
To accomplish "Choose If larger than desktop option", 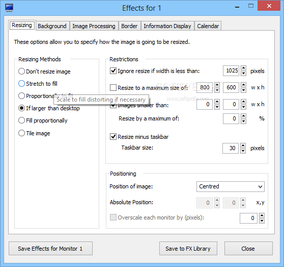I will click(49, 108).
